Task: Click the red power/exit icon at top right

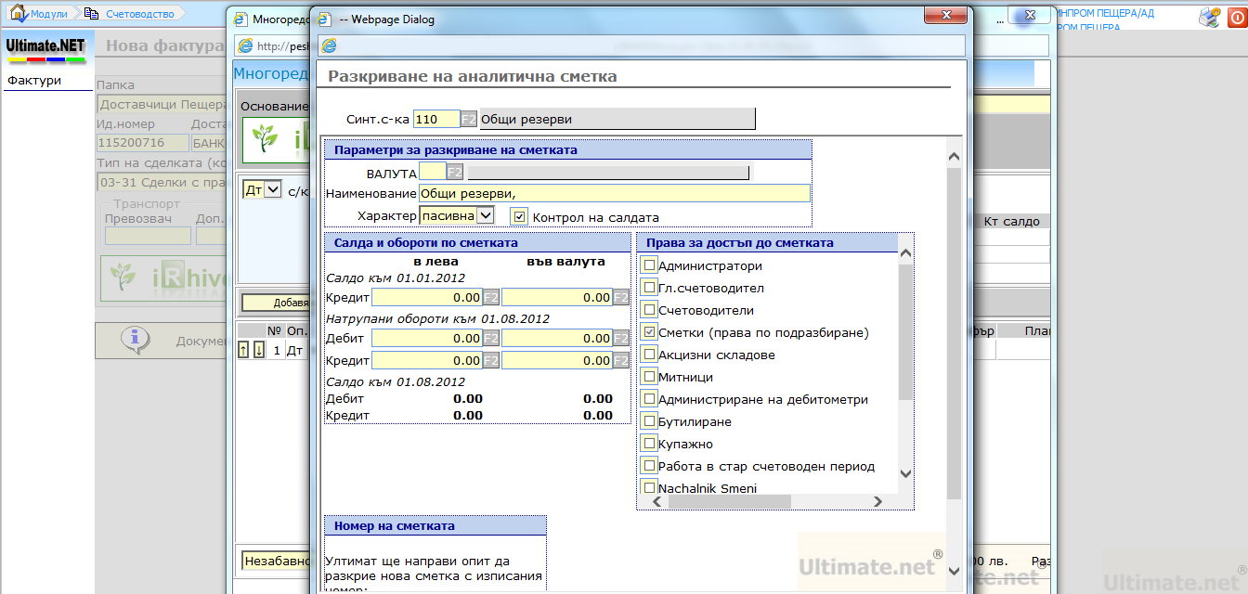Action: click(x=1236, y=17)
